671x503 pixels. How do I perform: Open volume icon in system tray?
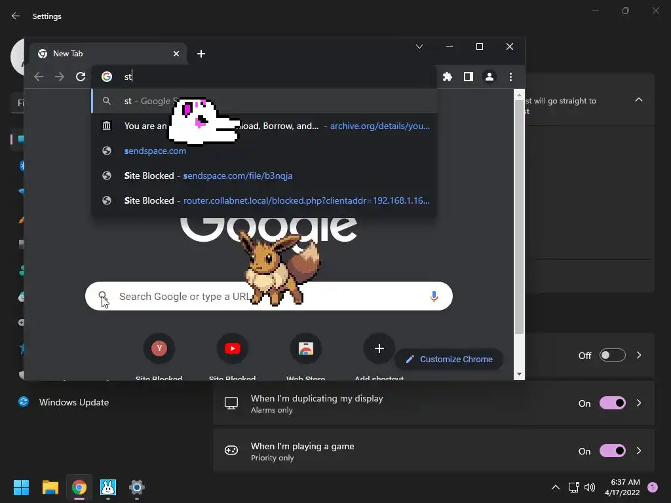(x=590, y=487)
